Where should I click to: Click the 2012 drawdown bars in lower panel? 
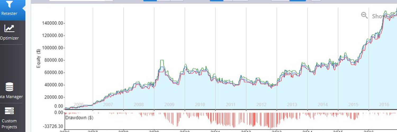261,121
